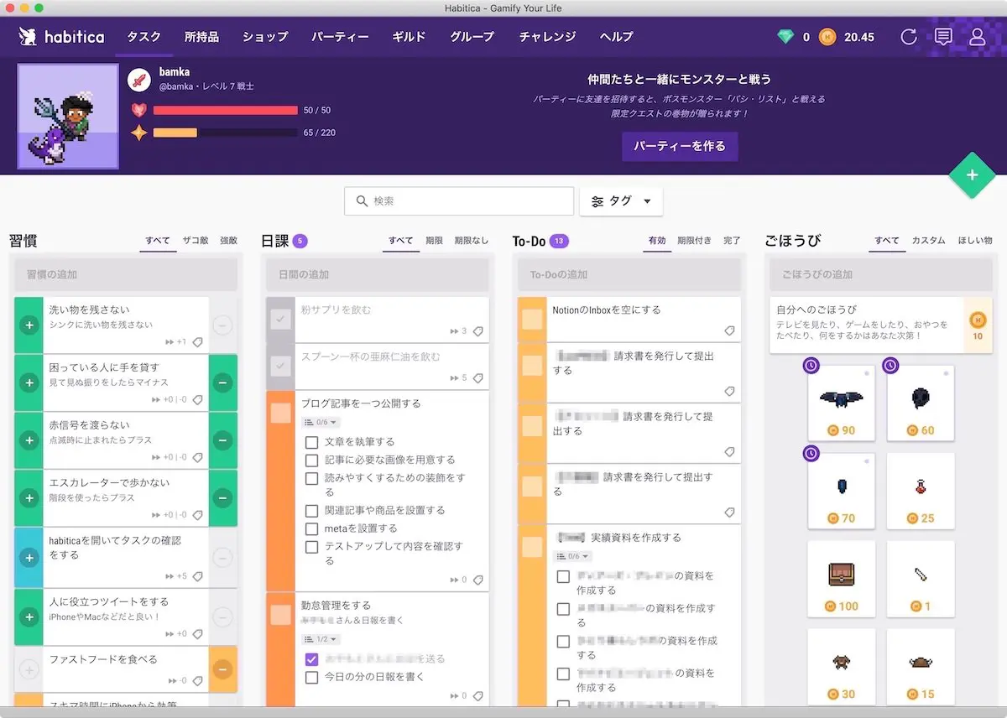Viewport: 1007px width, 718px height.
Task: Score plus on エスカレーターで歩かない habit
Action: (x=29, y=498)
